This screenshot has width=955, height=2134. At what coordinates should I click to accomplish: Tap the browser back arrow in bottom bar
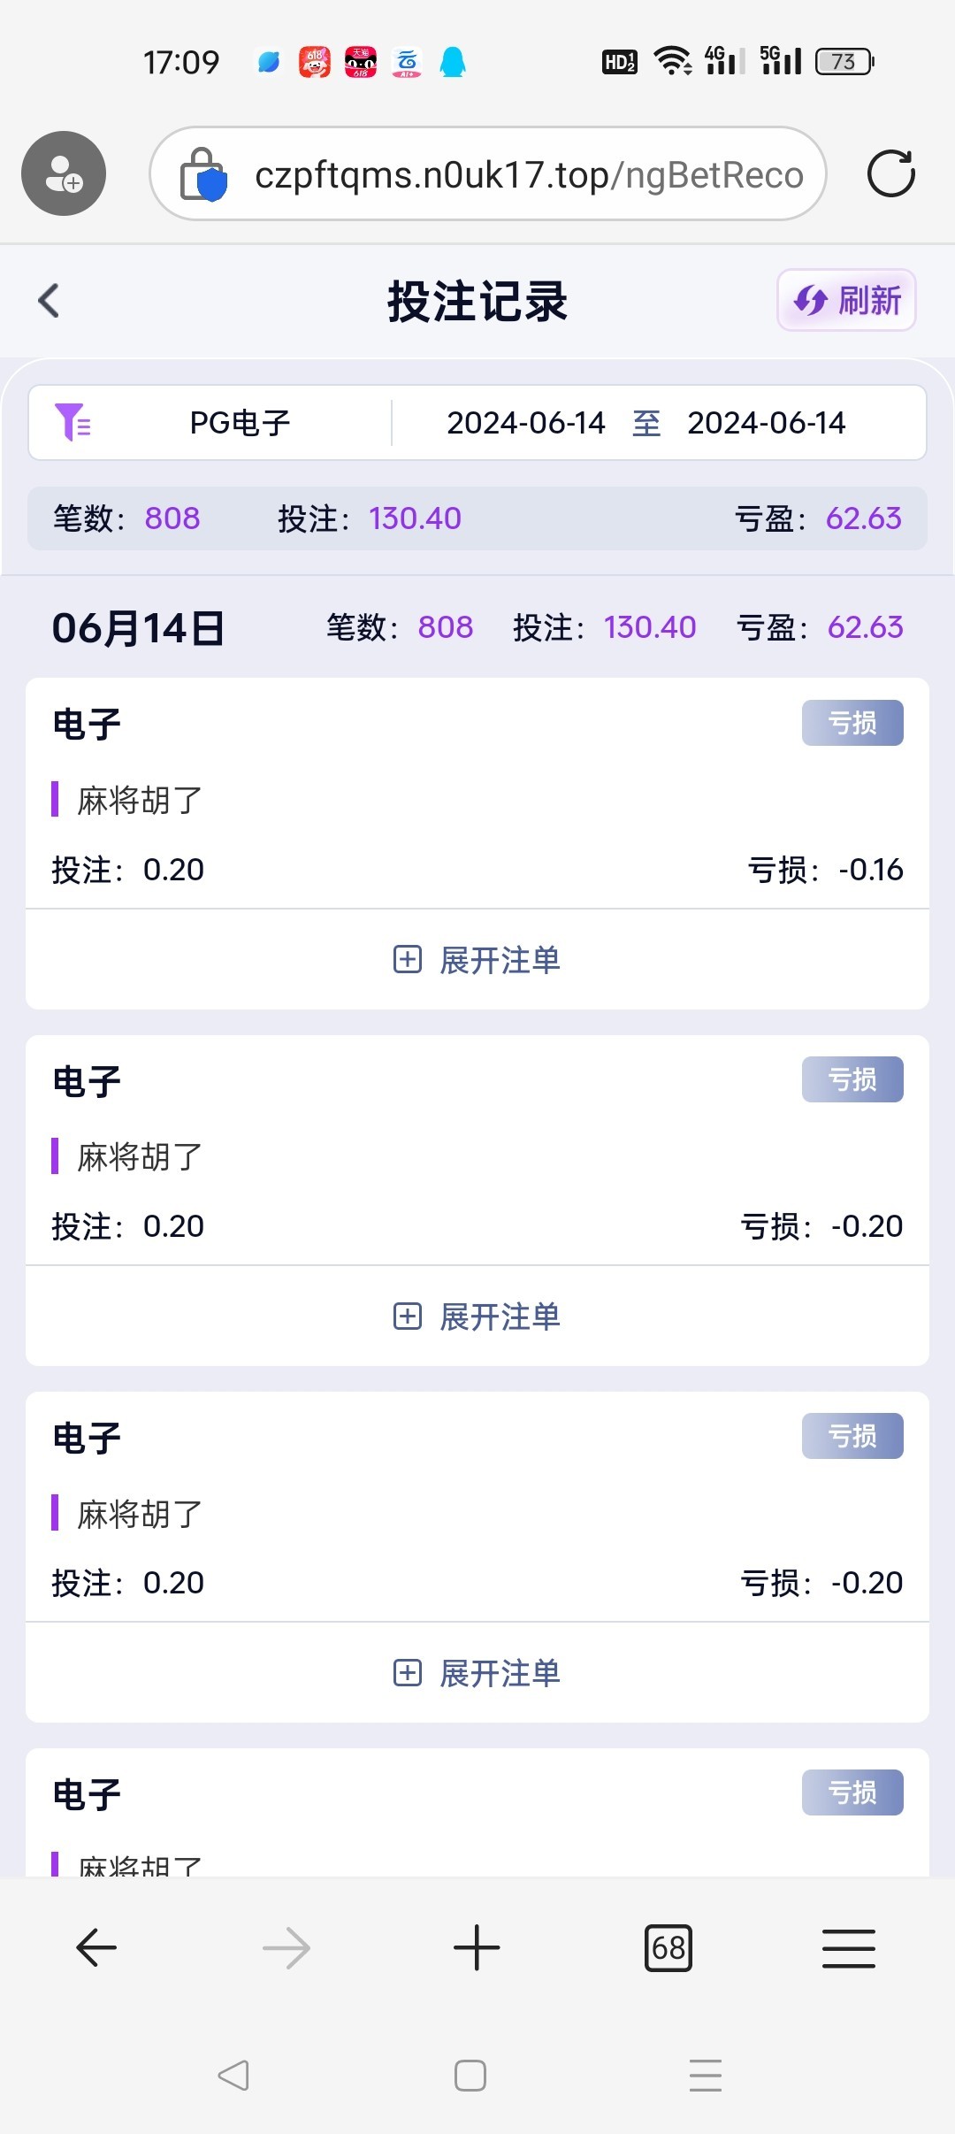coord(96,1947)
